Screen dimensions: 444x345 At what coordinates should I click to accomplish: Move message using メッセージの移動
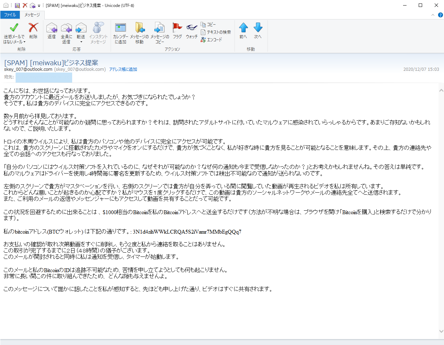pyautogui.click(x=139, y=33)
